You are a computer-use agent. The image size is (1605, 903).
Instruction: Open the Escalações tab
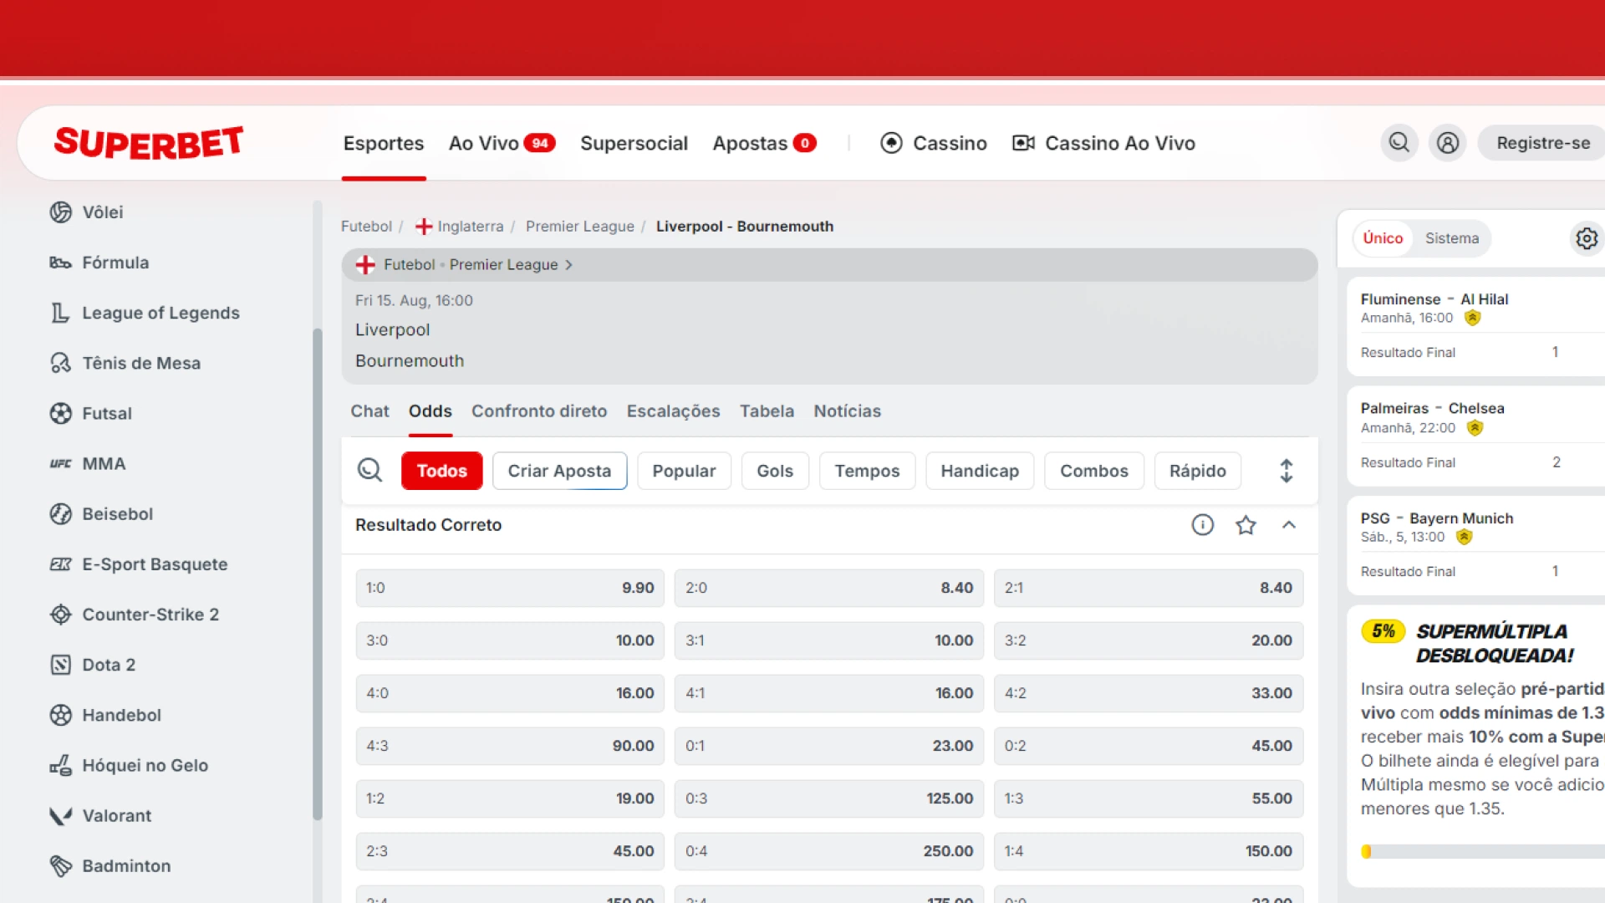673,411
